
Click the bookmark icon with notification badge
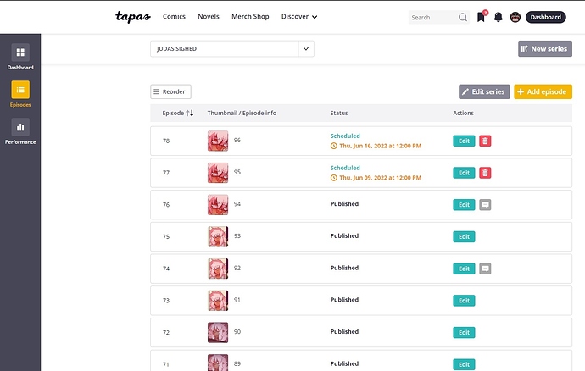[x=481, y=17]
